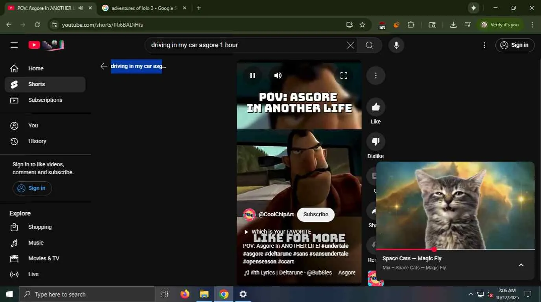Select Shorts in the sidebar
The width and height of the screenshot is (541, 302).
point(45,84)
